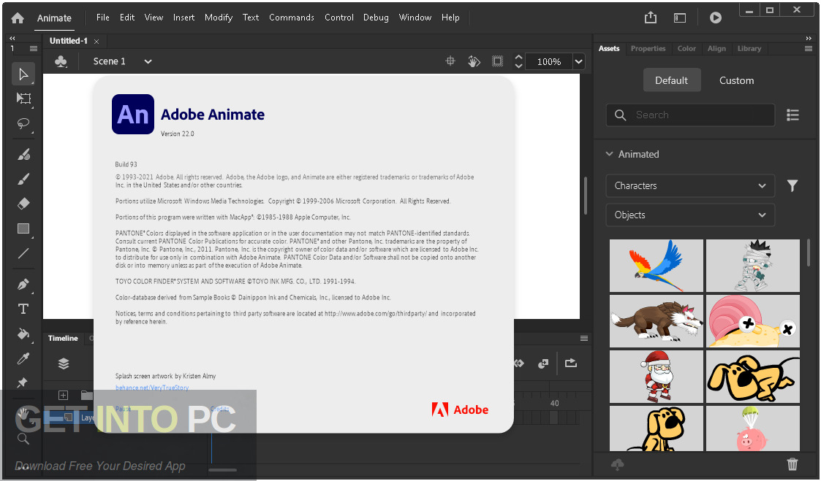821x481 pixels.
Task: Select the Rectangle tool
Action: tap(23, 228)
